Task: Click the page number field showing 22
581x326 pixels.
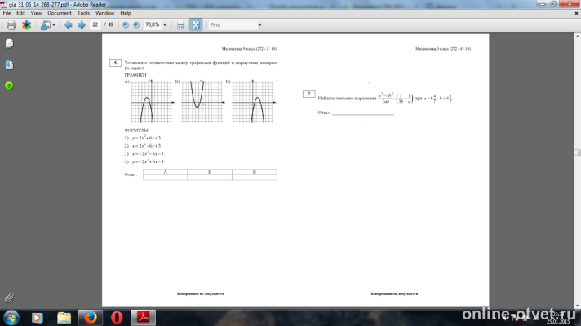Action: tap(95, 24)
